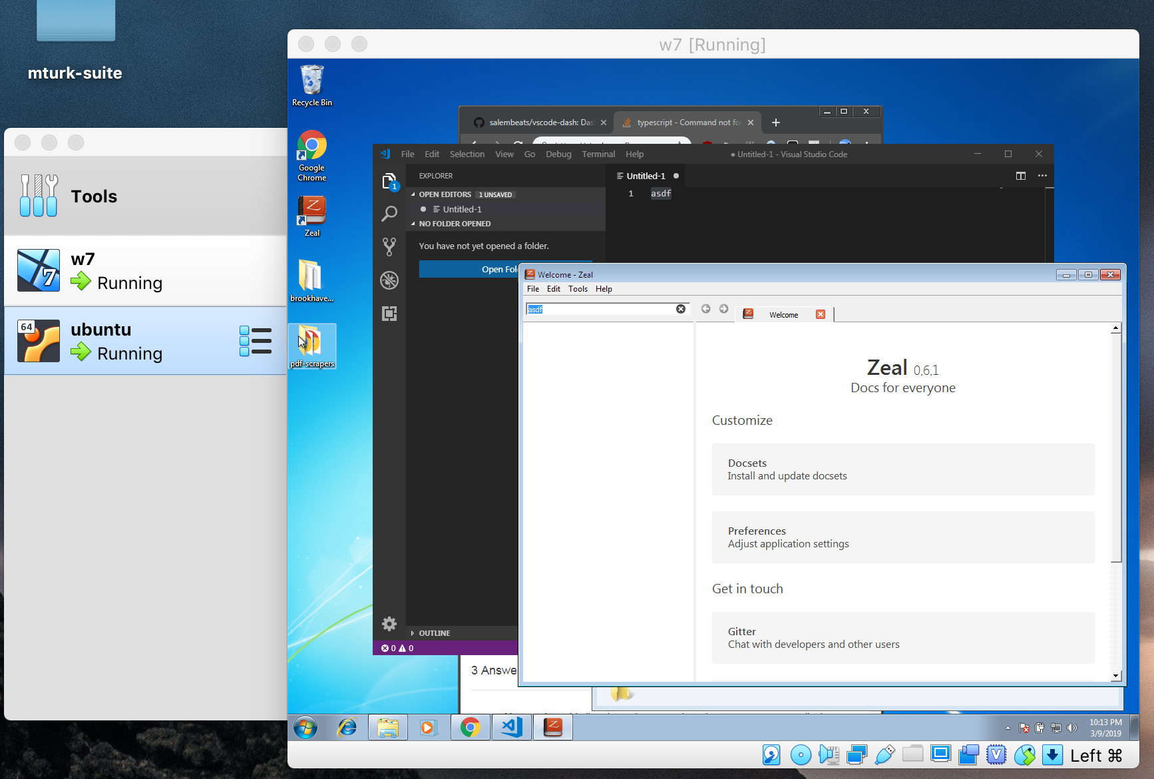Open the VS Code Explorer icon
Screen dimensions: 1154x779
tap(389, 181)
